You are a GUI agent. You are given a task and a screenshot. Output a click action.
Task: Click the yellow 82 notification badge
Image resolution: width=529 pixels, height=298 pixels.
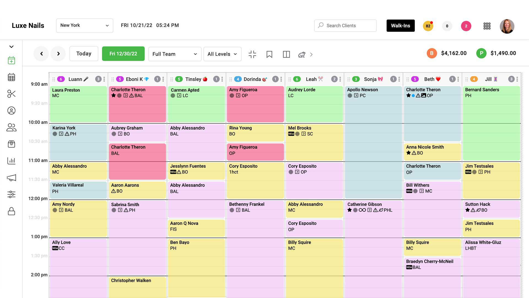[428, 26]
